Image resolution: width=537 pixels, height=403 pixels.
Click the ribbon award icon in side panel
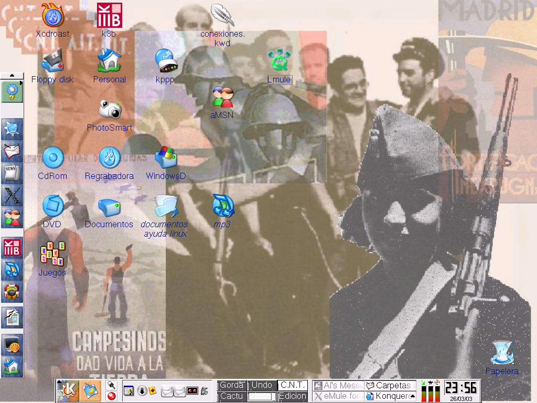[x=12, y=92]
